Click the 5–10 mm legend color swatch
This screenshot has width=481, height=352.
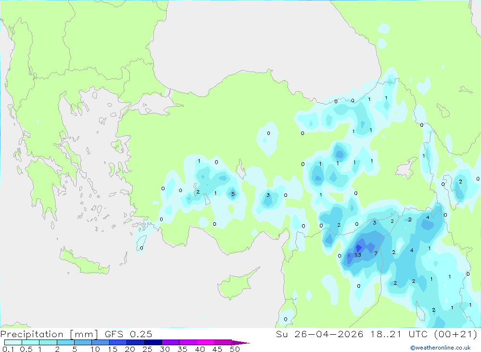pos(83,342)
